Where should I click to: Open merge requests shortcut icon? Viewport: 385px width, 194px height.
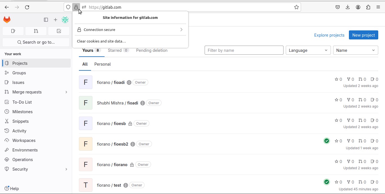tap(36, 31)
